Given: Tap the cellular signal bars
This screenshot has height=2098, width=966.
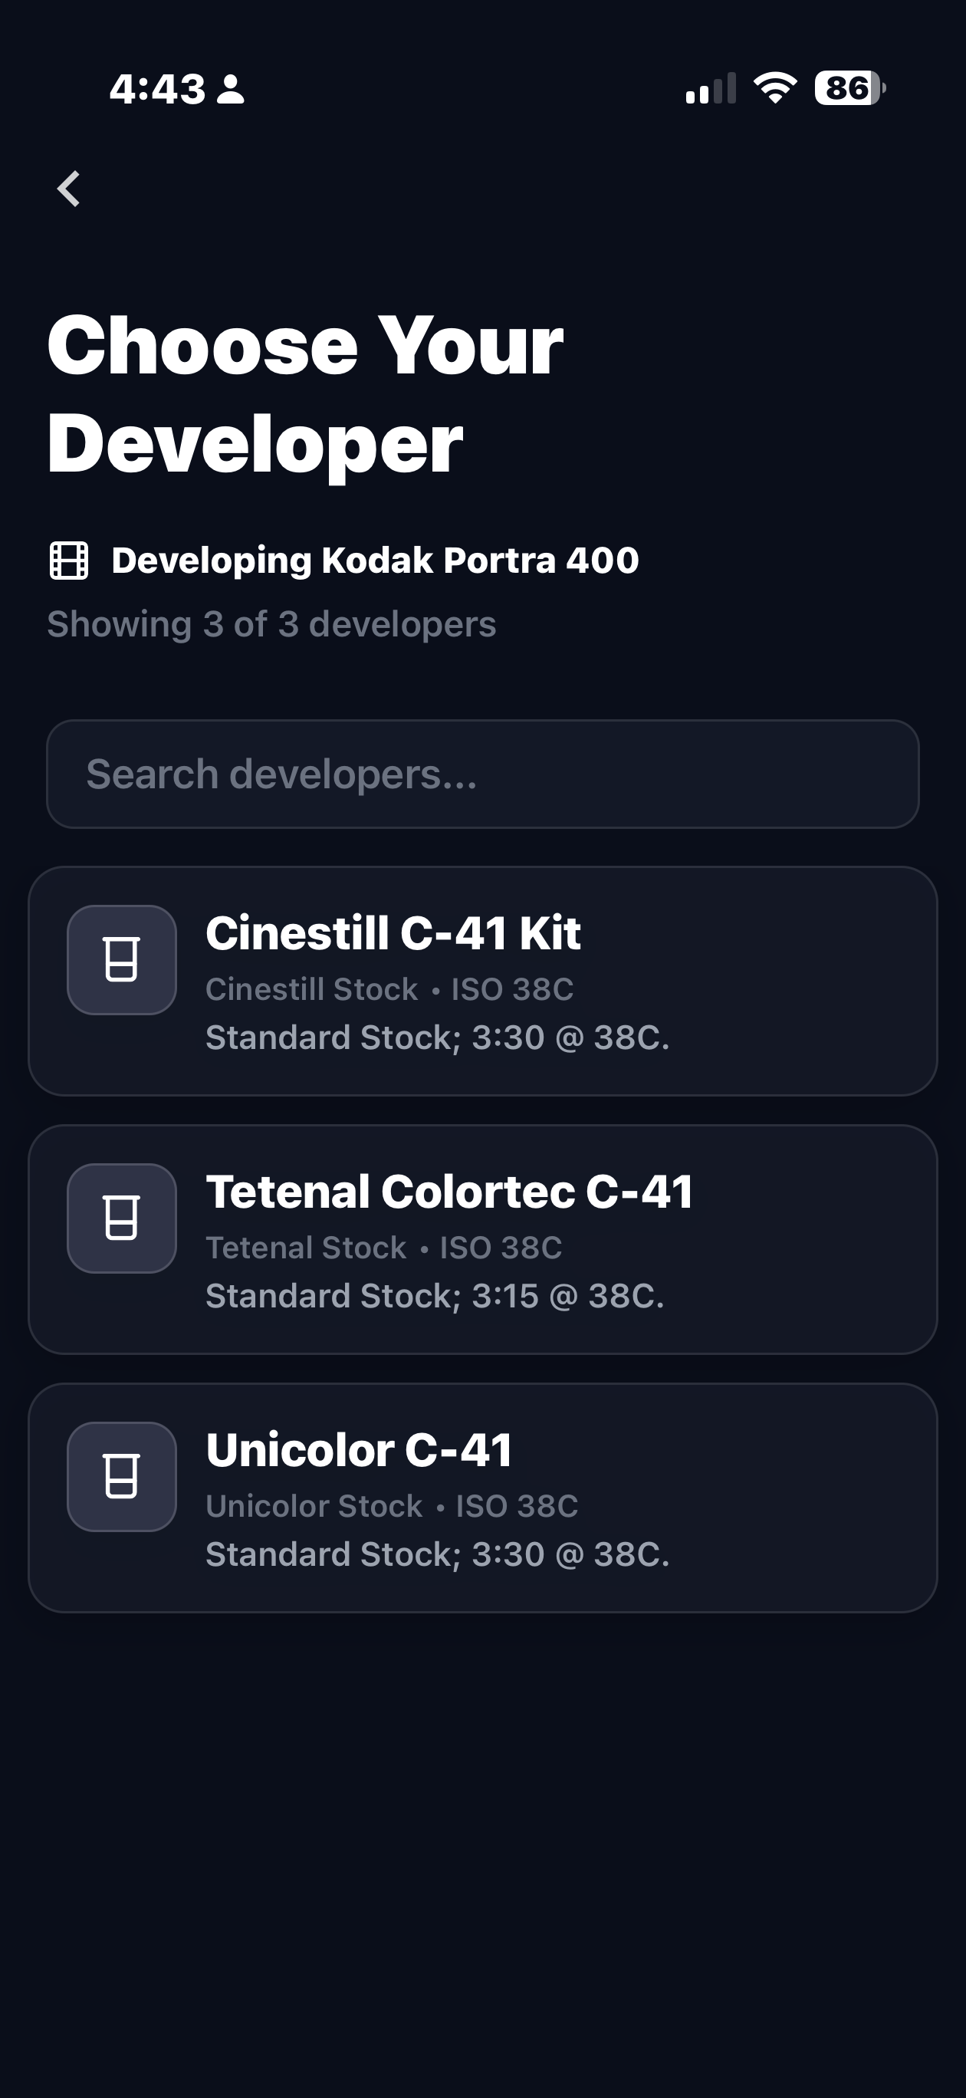Looking at the screenshot, I should 710,89.
